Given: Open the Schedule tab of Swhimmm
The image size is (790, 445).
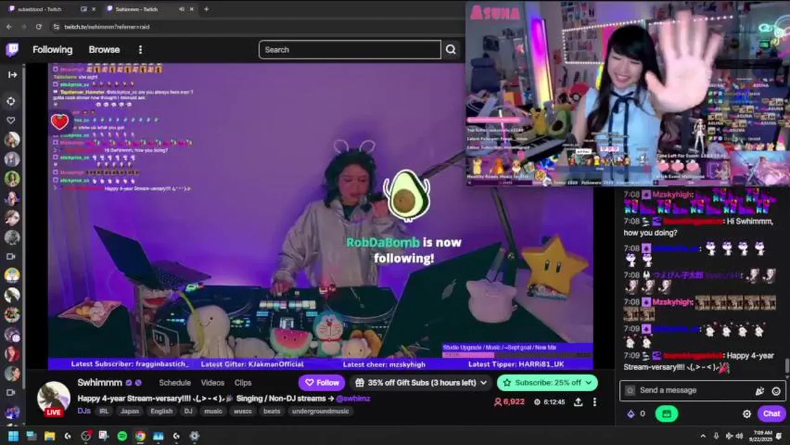Looking at the screenshot, I should [174, 383].
